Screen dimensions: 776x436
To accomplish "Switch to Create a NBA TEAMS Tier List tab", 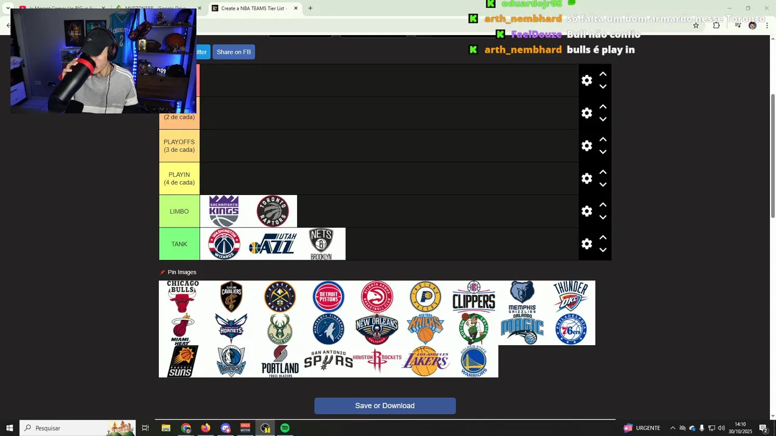I will click(253, 8).
